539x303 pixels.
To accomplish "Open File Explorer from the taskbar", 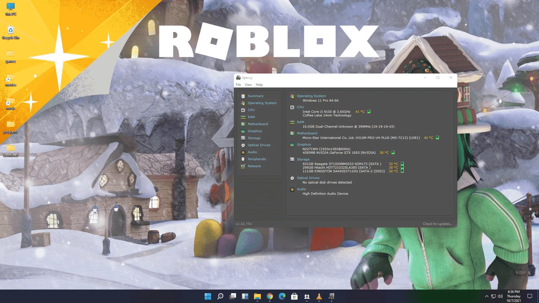I will point(257,296).
